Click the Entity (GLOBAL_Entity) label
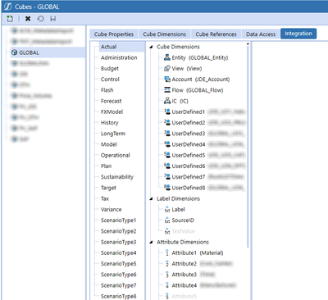 [200, 57]
